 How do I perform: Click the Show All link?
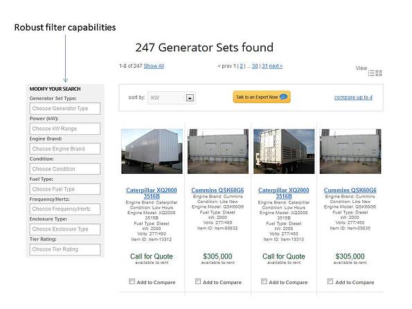click(154, 66)
